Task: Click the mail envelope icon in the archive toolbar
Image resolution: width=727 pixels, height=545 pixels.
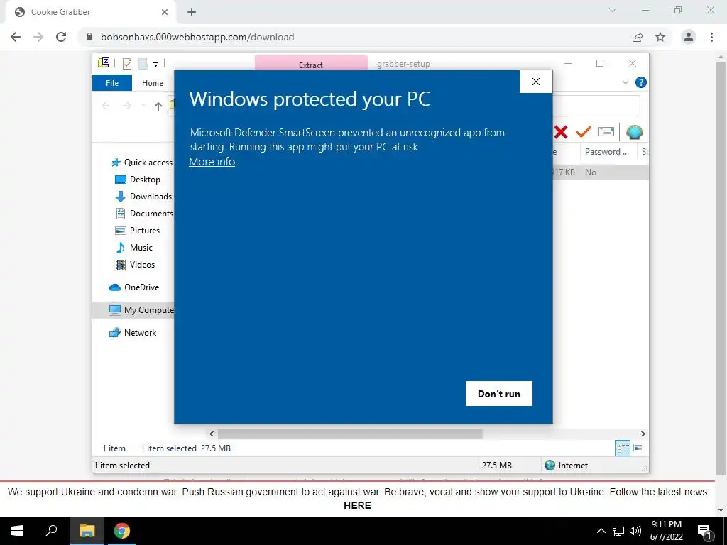Action: pos(606,132)
